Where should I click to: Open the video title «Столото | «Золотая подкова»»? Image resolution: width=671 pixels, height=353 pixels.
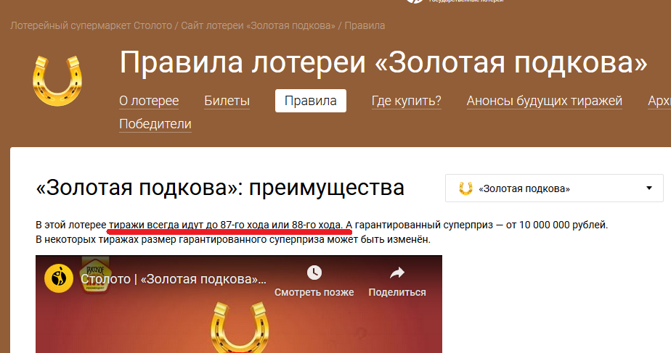pyautogui.click(x=174, y=279)
